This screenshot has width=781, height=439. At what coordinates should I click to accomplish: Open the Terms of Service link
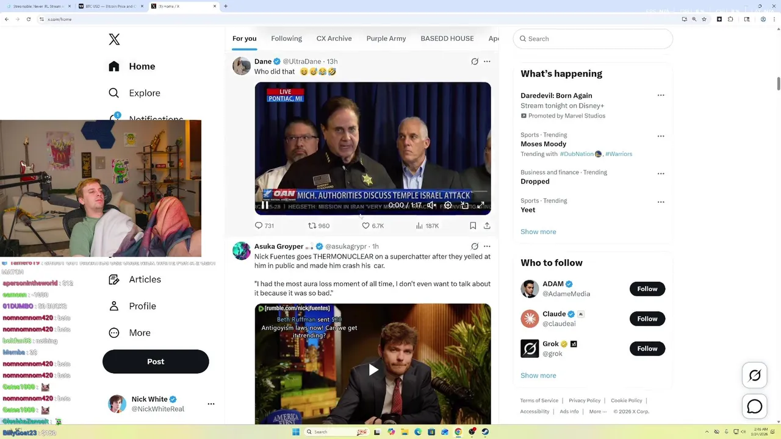[539, 401]
